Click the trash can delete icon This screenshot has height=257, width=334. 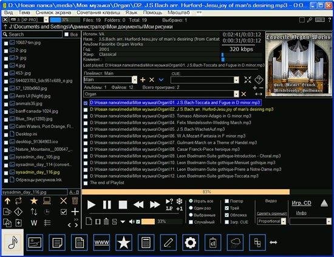pyautogui.click(x=75, y=201)
